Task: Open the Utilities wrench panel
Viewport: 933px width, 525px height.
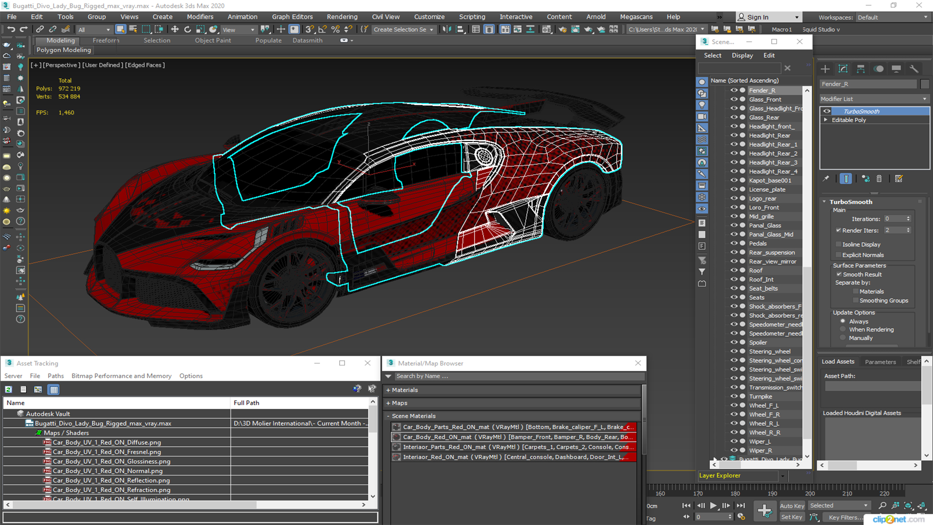Action: pos(914,69)
